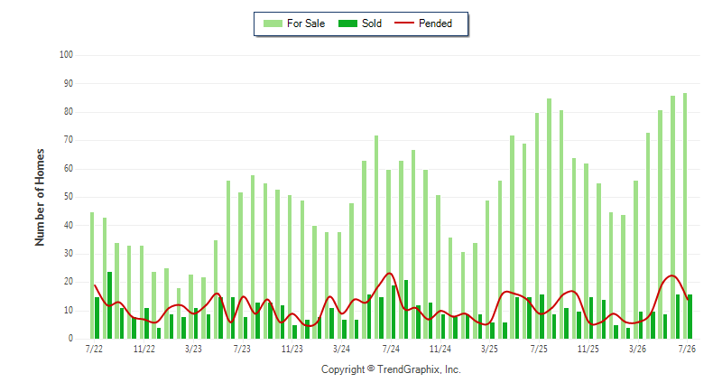Image resolution: width=722 pixels, height=392 pixels.
Task: Click the Sold legend dark green swatch
Action: tap(347, 23)
